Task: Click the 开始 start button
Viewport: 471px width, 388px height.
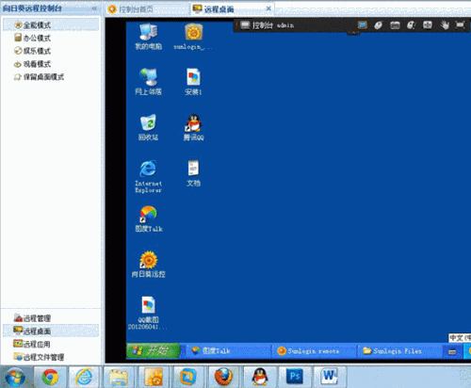Action: point(154,350)
